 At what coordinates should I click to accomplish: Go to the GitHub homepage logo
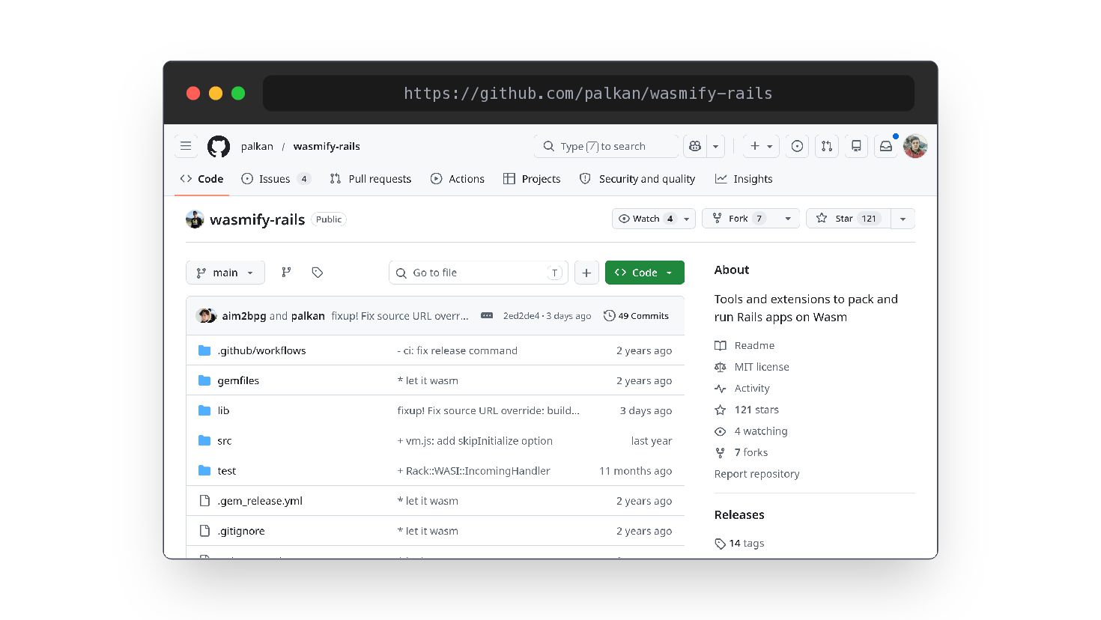(219, 146)
